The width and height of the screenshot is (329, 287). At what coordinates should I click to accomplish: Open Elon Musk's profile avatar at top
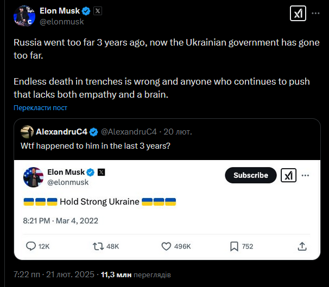point(24,16)
